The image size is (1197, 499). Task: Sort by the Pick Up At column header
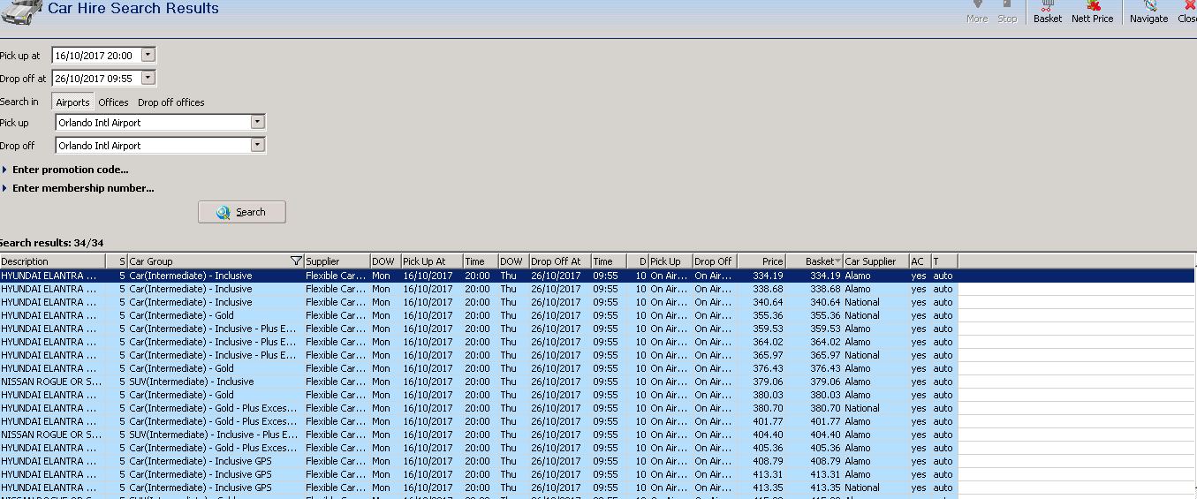pos(431,261)
